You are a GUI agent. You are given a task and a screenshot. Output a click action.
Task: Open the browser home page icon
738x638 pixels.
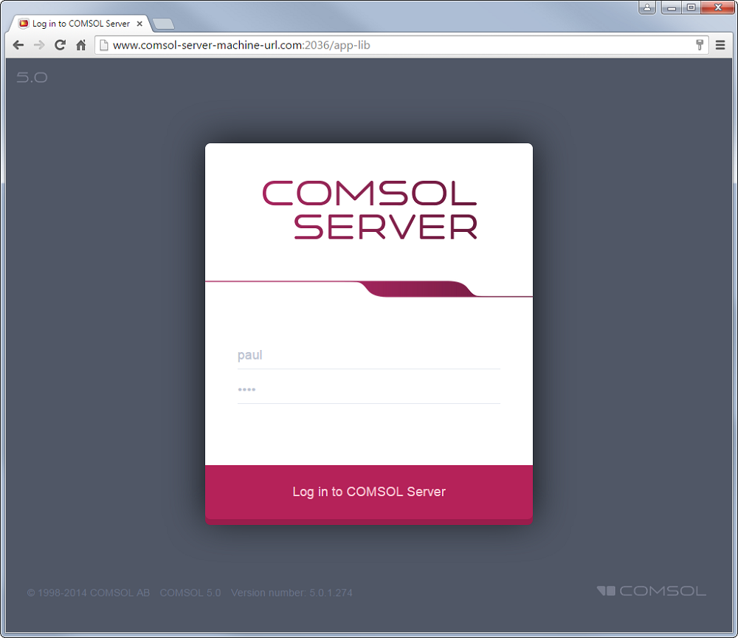pyautogui.click(x=81, y=45)
